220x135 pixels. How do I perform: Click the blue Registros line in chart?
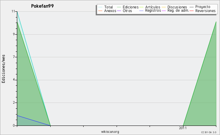pyautogui.click(x=34, y=120)
